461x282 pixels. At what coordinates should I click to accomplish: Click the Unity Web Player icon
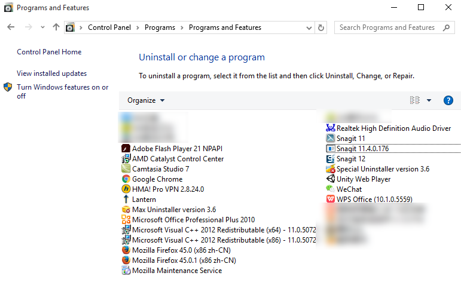coord(331,179)
